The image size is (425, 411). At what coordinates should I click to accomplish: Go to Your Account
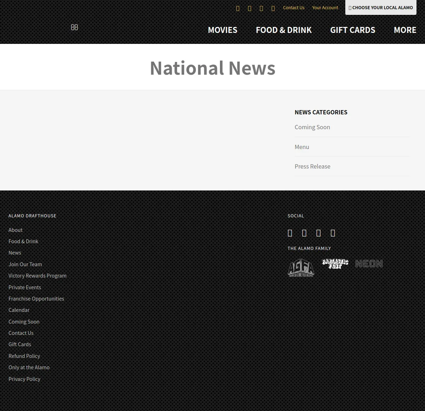point(325,7)
